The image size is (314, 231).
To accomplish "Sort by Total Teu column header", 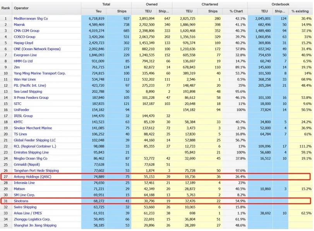I will tap(98, 11).
